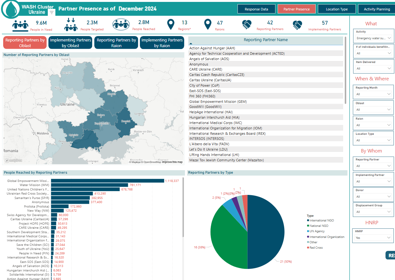
Task: Select International Medical Corps (IMC) list row
Action: [266, 123]
